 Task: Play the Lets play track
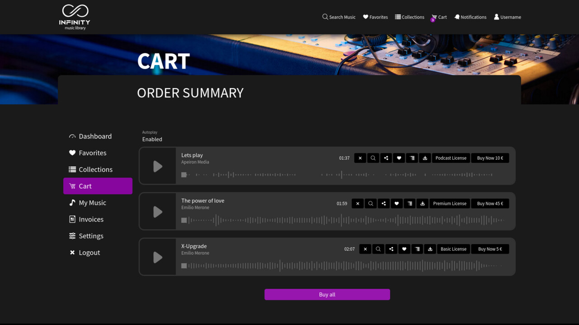[157, 166]
